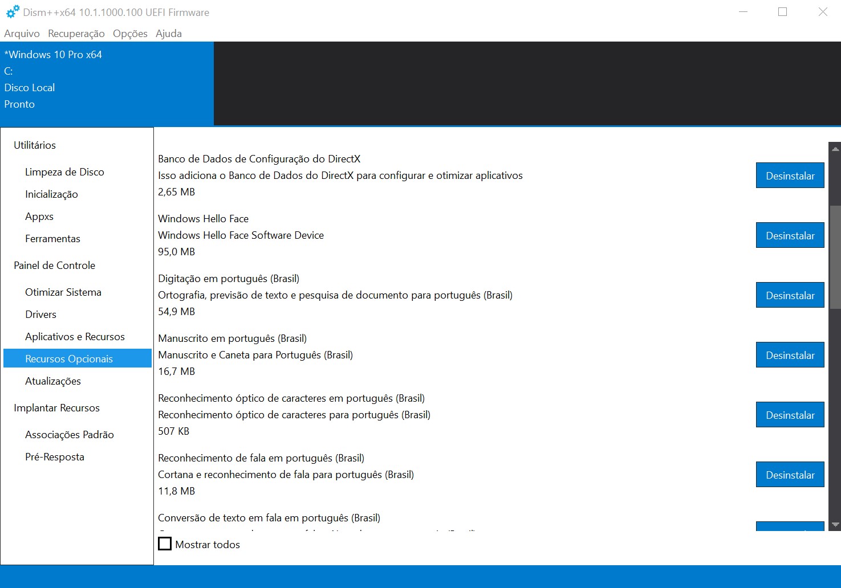The width and height of the screenshot is (841, 588).
Task: Open the Atualizações section
Action: click(x=53, y=381)
